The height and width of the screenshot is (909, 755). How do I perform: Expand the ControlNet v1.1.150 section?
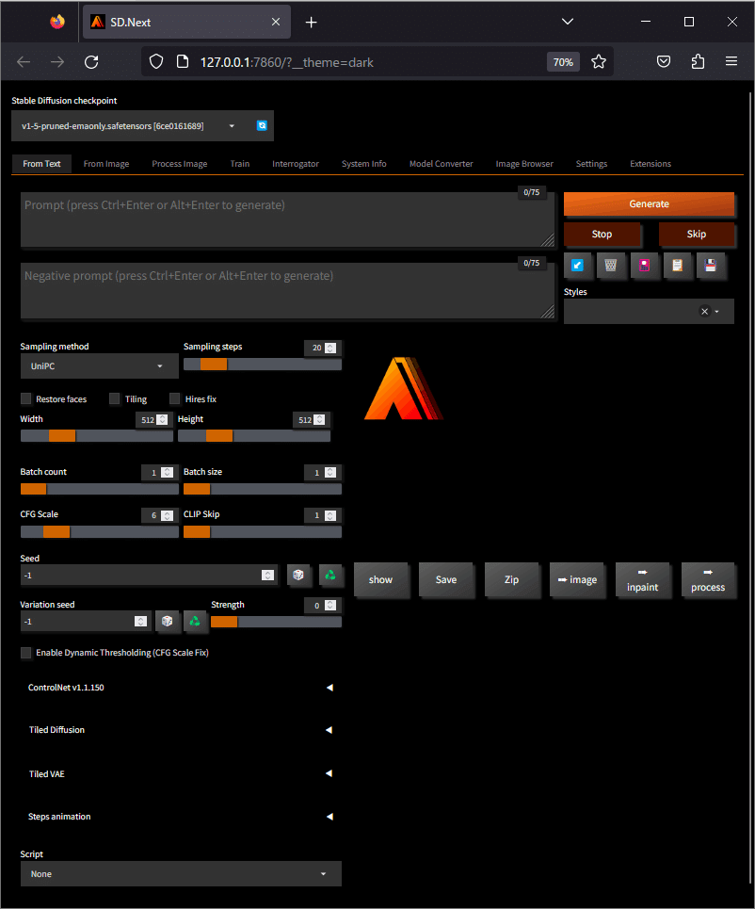180,688
